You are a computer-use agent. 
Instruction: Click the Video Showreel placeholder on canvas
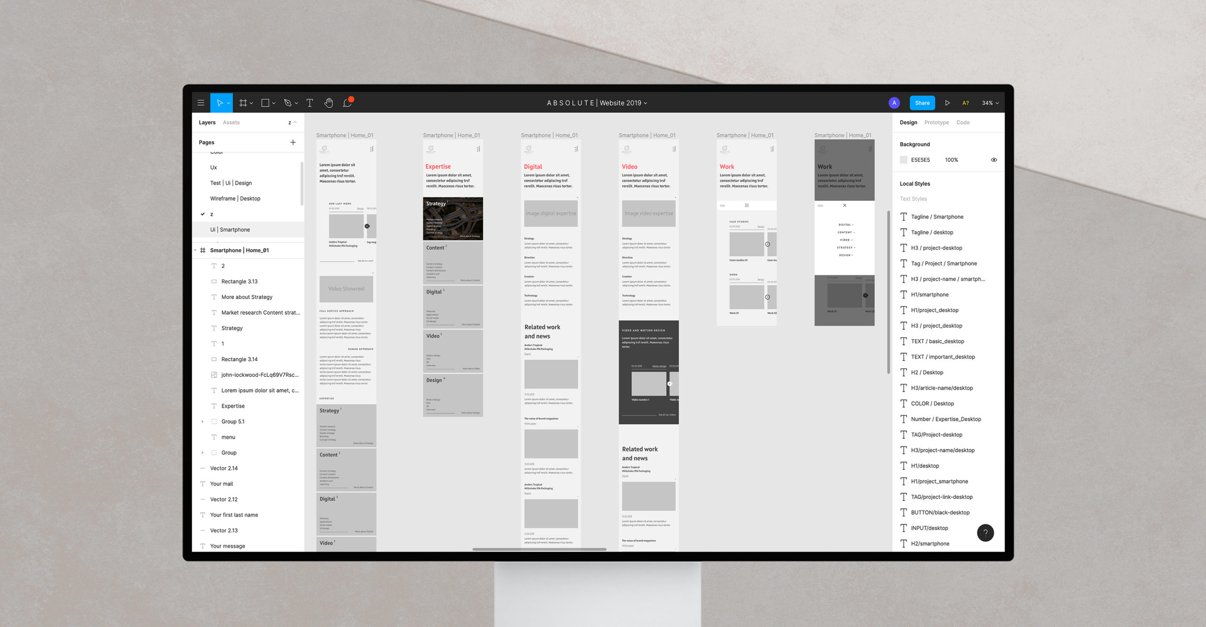click(x=346, y=289)
